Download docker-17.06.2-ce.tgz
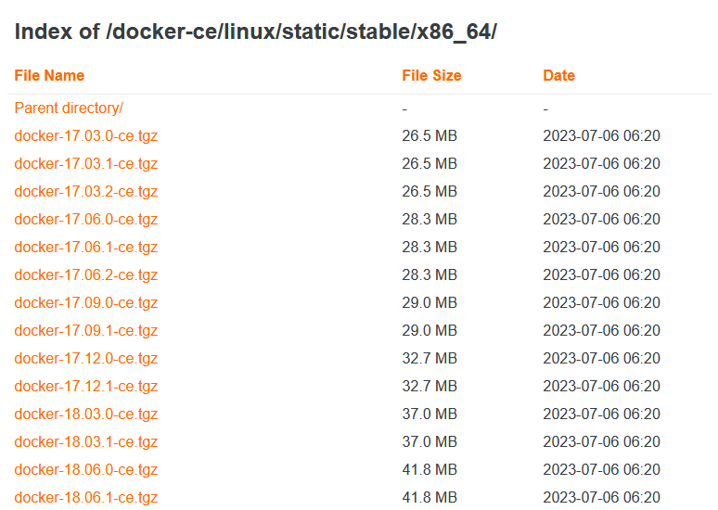The image size is (718, 510). point(86,275)
